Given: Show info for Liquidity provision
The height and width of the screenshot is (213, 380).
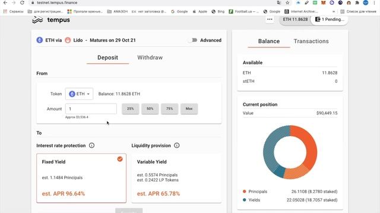Looking at the screenshot, I should [x=177, y=146].
